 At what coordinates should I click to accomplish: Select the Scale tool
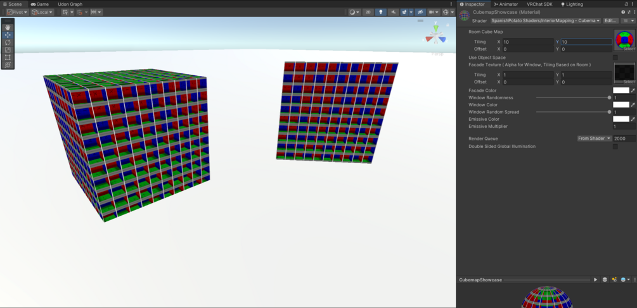(x=8, y=50)
